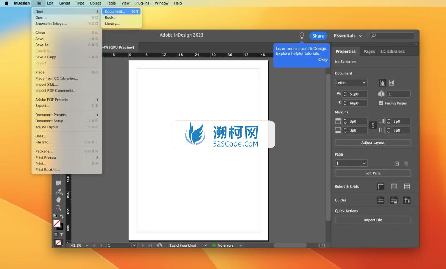Click the Edit Page button
The height and width of the screenshot is (269, 446).
pyautogui.click(x=373, y=173)
